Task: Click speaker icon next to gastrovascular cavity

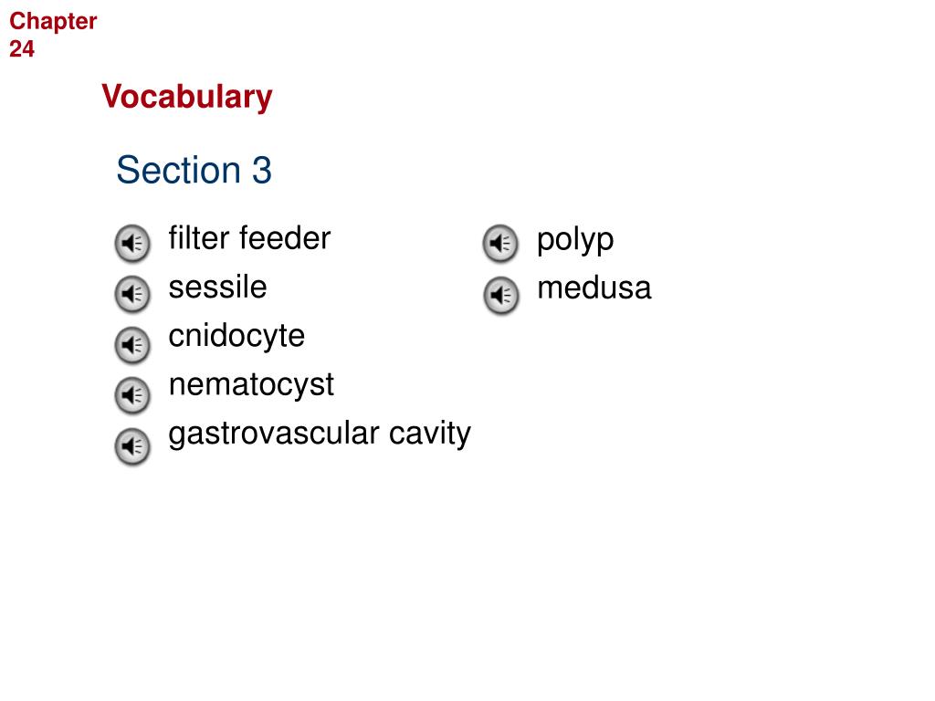Action: click(132, 446)
